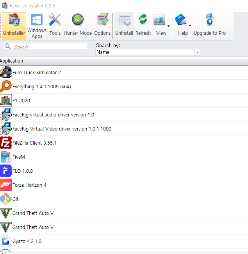Select the Gyazo icon
248x254 pixels.
click(6, 241)
